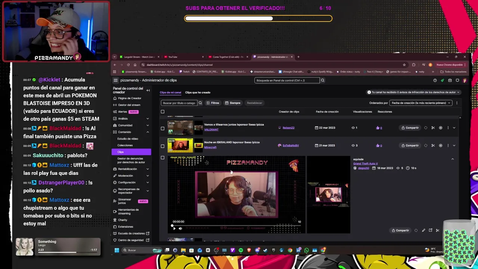
Task: Bookmark this page with star icon
Action: tap(404, 65)
